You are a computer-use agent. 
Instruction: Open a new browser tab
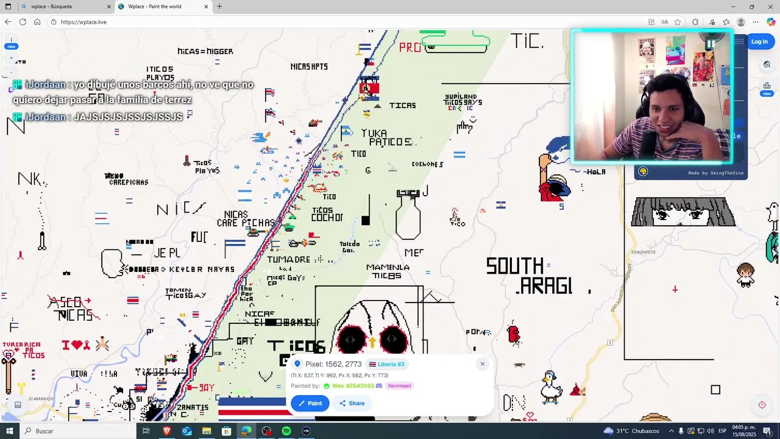point(219,7)
